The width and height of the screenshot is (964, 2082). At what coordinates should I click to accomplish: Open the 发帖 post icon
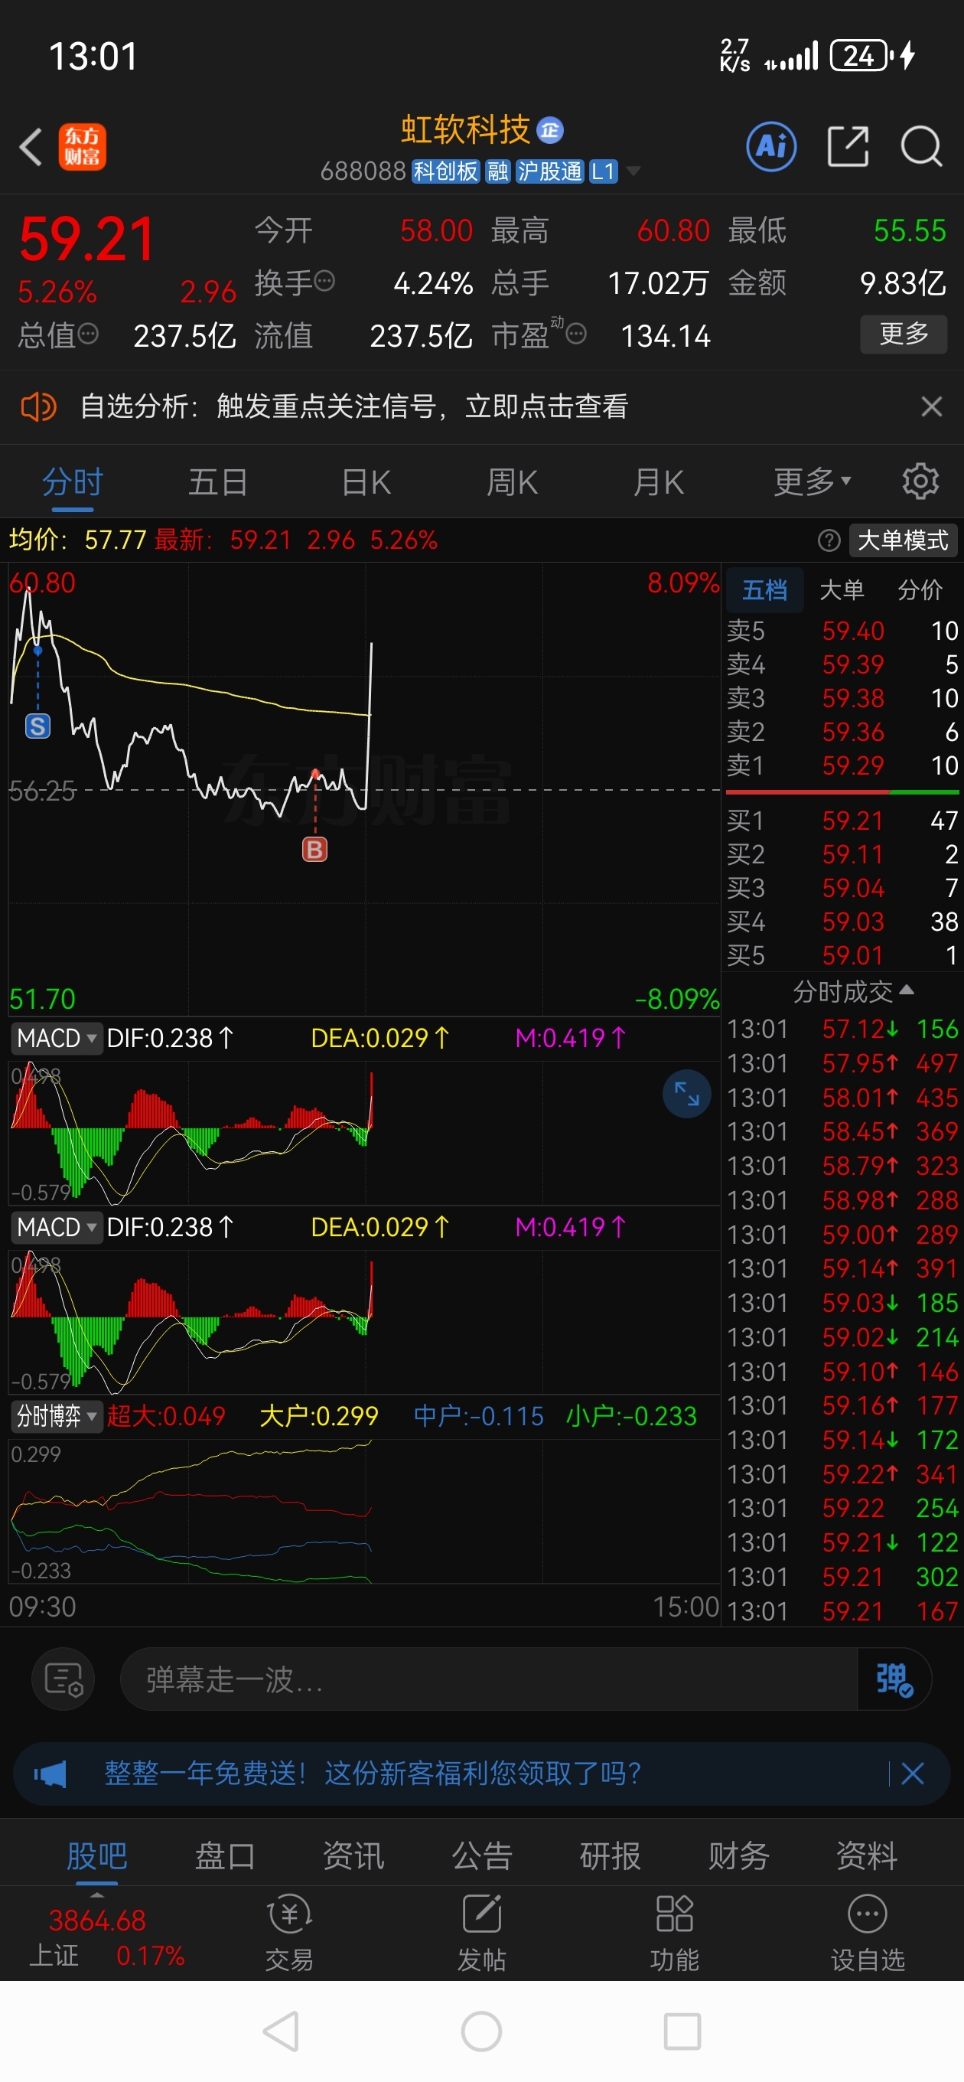(x=481, y=1934)
